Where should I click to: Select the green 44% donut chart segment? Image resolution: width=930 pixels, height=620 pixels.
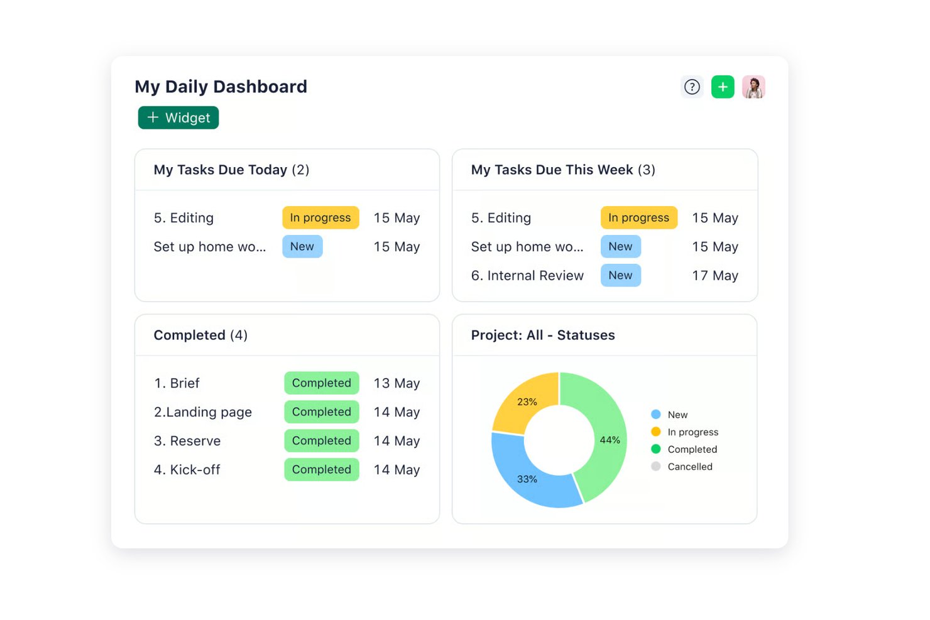pyautogui.click(x=610, y=440)
